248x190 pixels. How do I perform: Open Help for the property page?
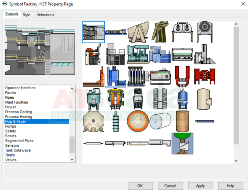pyautogui.click(x=230, y=186)
